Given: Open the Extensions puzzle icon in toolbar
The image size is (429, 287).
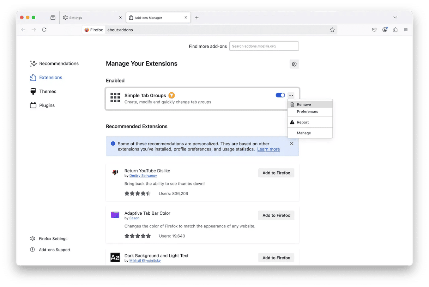Looking at the screenshot, I should tap(395, 30).
